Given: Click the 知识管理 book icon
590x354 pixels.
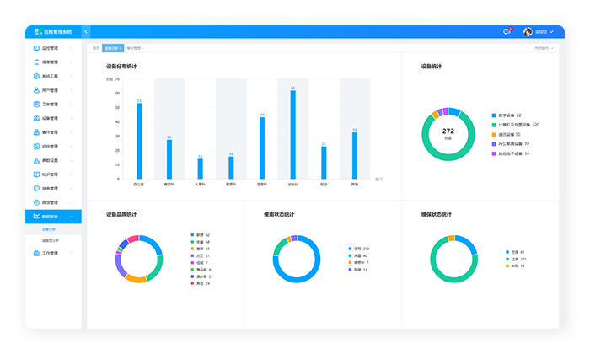Looking at the screenshot, I should point(36,174).
